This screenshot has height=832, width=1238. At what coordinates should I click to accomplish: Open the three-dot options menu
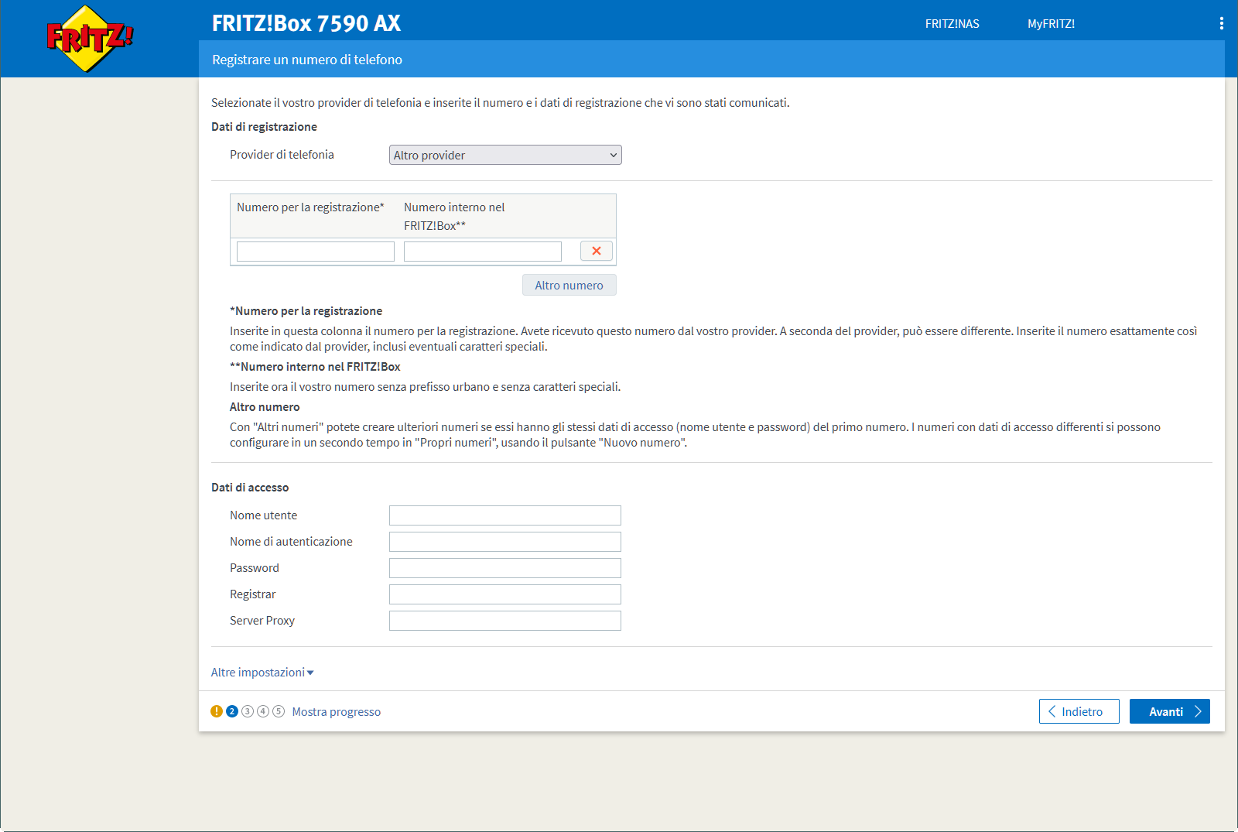coord(1221,23)
